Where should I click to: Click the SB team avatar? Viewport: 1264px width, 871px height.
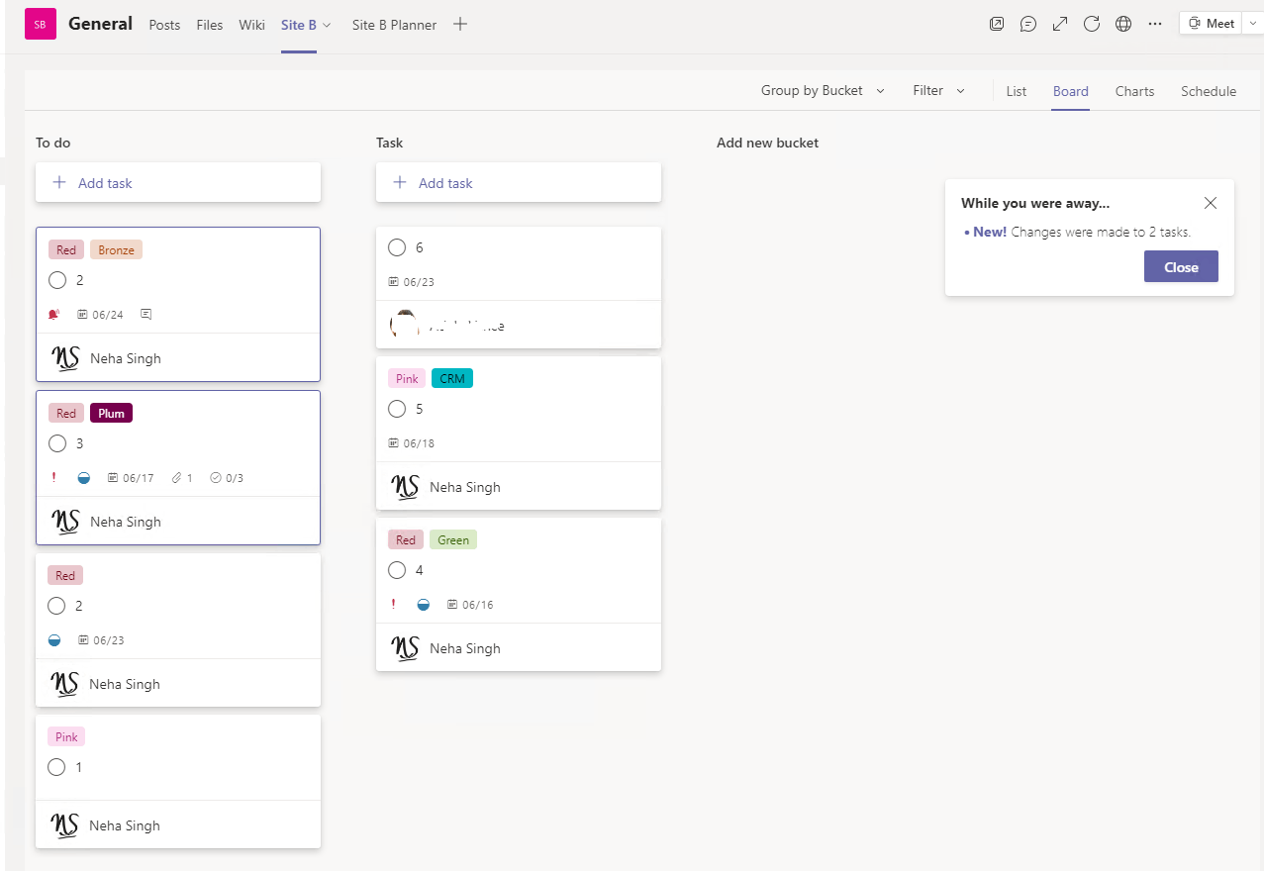click(41, 24)
